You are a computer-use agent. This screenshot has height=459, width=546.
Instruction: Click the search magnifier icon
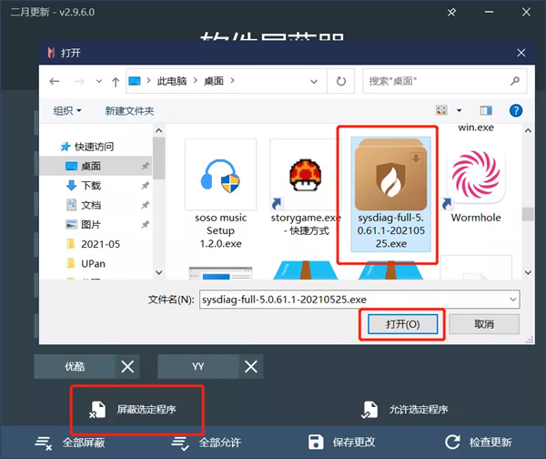point(515,81)
